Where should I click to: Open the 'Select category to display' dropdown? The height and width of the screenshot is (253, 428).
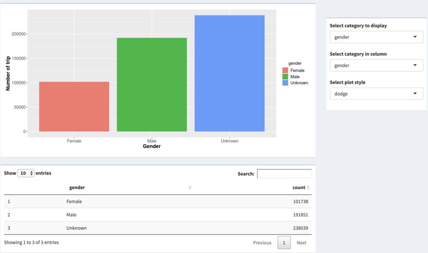click(x=377, y=37)
